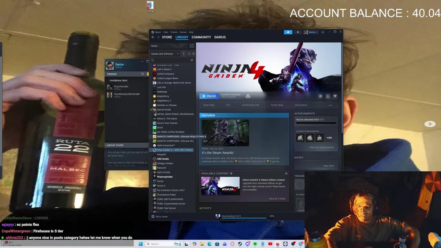The width and height of the screenshot is (441, 248).
Task: Switch to the STORE tab
Action: 167,37
